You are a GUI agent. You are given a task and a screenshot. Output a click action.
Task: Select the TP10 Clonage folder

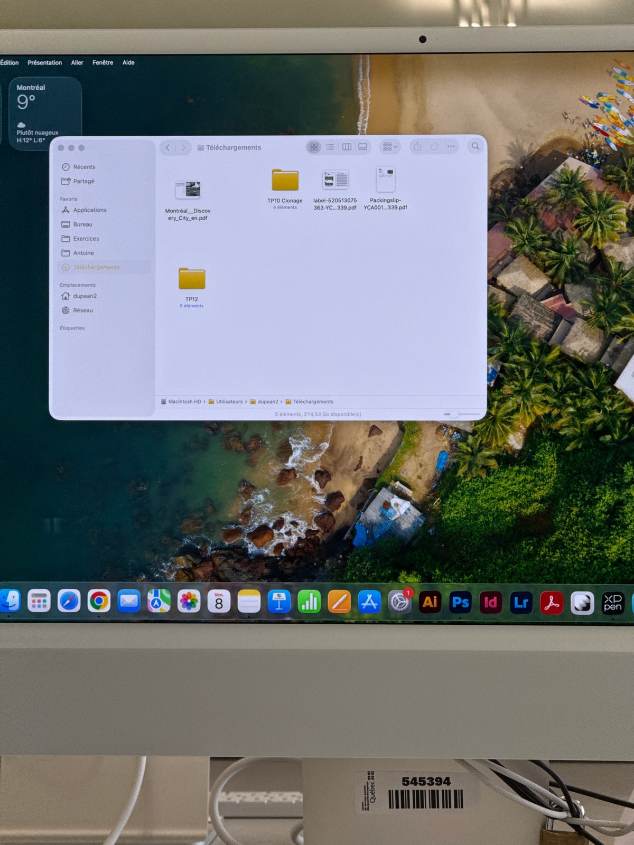[x=285, y=189]
